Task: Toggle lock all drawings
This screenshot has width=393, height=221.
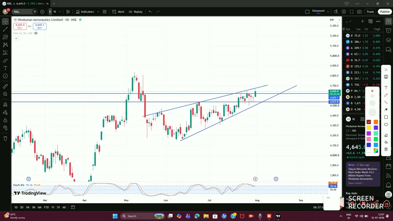Action: pyautogui.click(x=5, y=120)
